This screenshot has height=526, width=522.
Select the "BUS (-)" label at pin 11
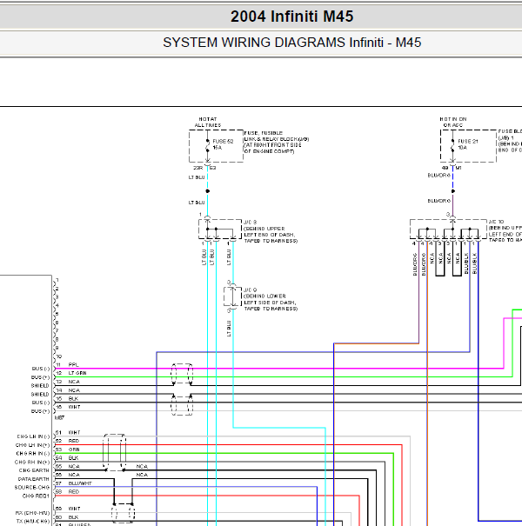pos(41,369)
